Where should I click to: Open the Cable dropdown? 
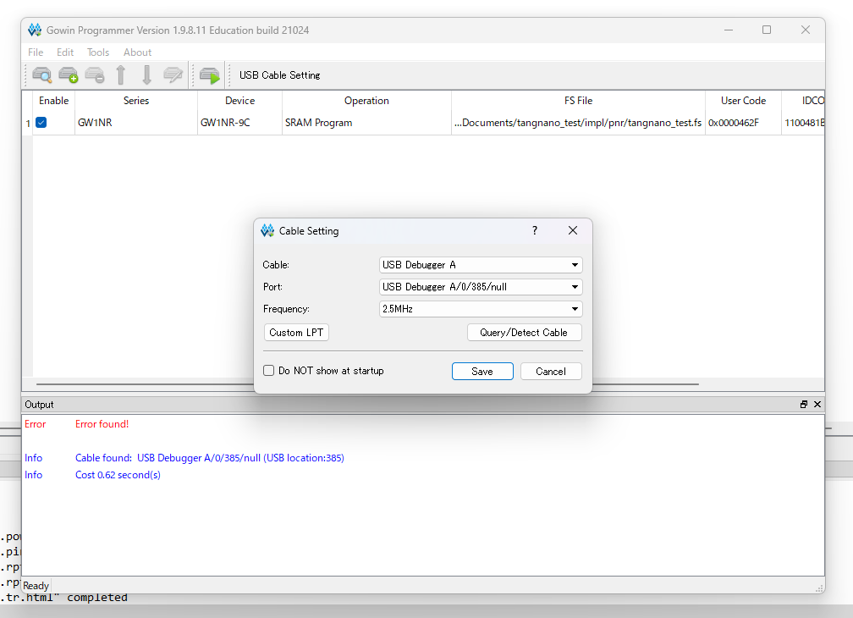pyautogui.click(x=481, y=265)
